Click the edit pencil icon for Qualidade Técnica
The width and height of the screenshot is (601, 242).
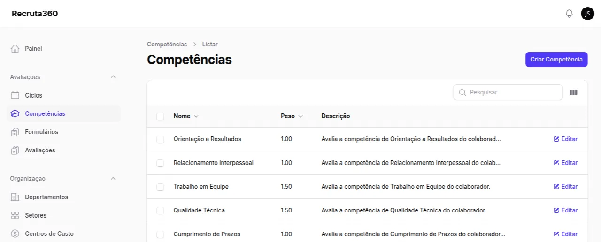click(x=556, y=210)
